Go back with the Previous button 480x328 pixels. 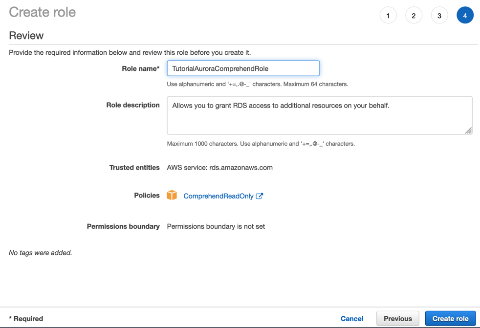[x=398, y=319]
